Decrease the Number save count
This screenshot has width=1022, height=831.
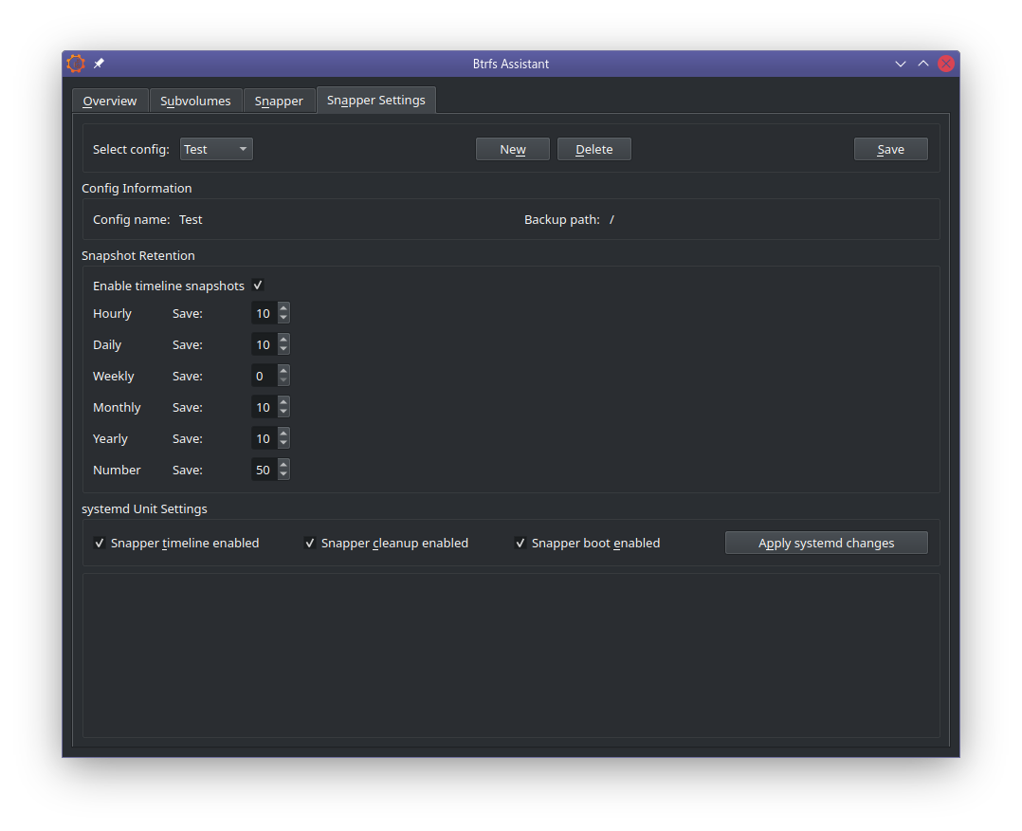coord(283,475)
